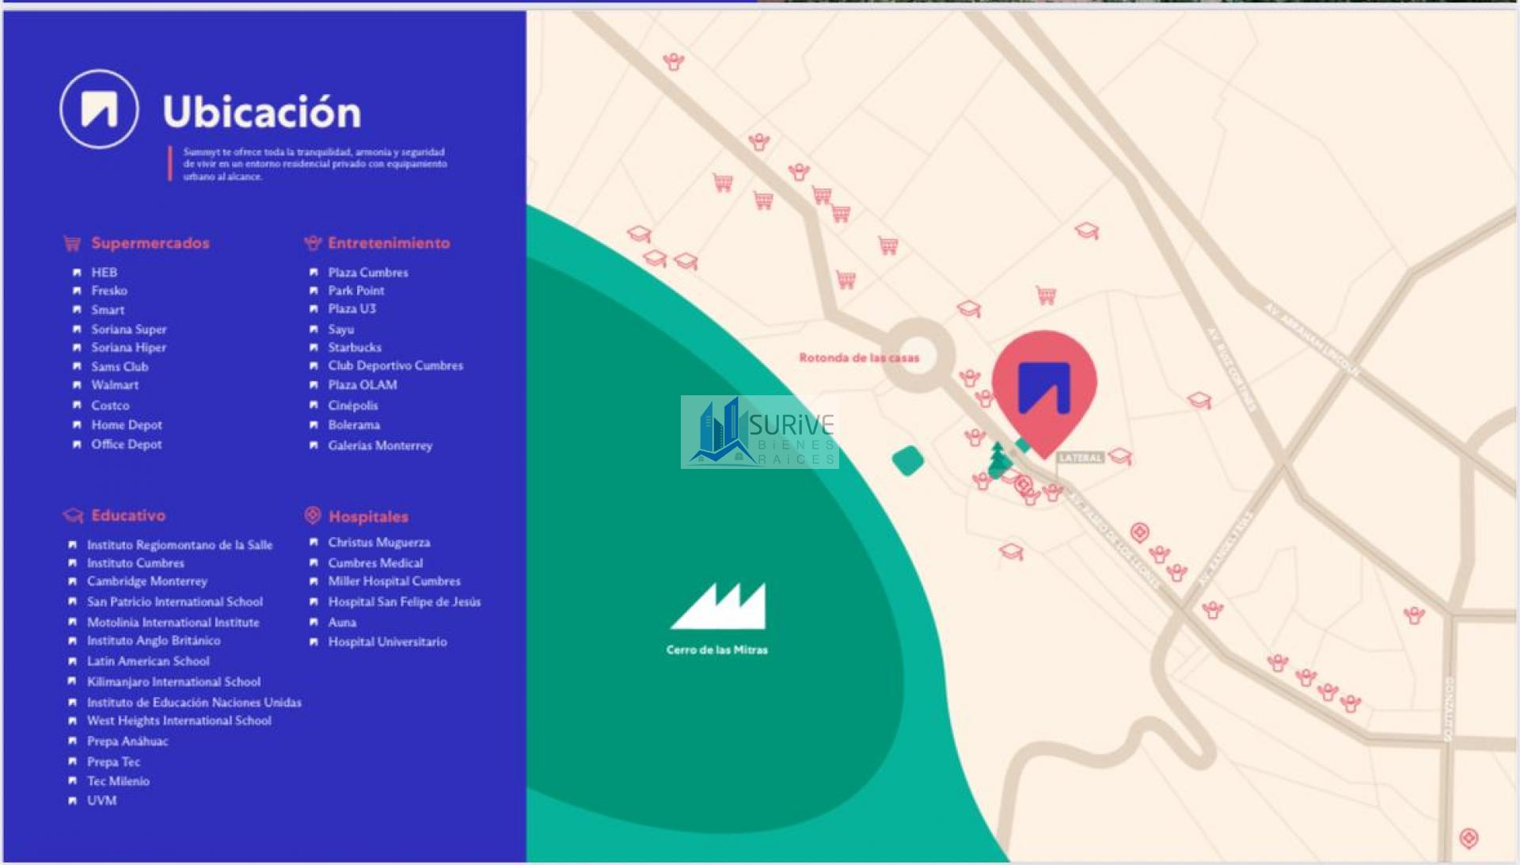Viewport: 1520px width, 865px height.
Task: Click the graduation cap next to the LATERAL label
Action: 1120,455
